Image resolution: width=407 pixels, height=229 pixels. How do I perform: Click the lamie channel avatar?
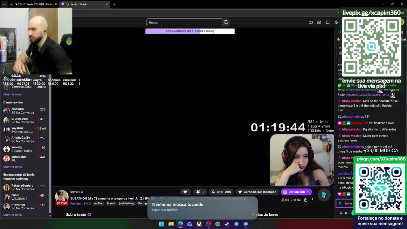point(62,197)
